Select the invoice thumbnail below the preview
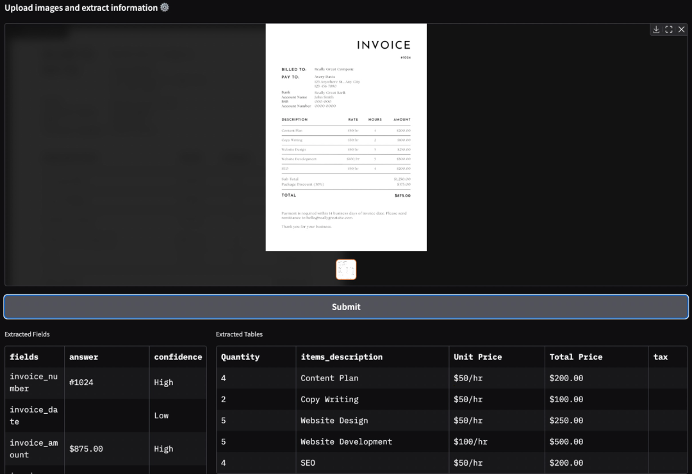Image resolution: width=692 pixels, height=474 pixels. 346,270
